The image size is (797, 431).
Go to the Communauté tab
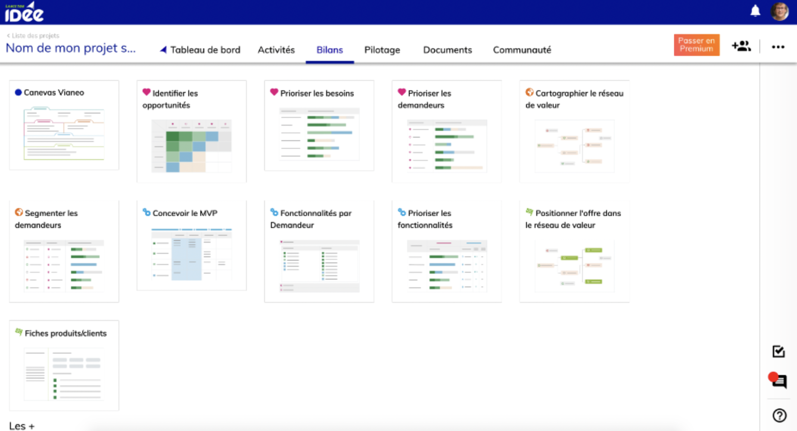[522, 50]
